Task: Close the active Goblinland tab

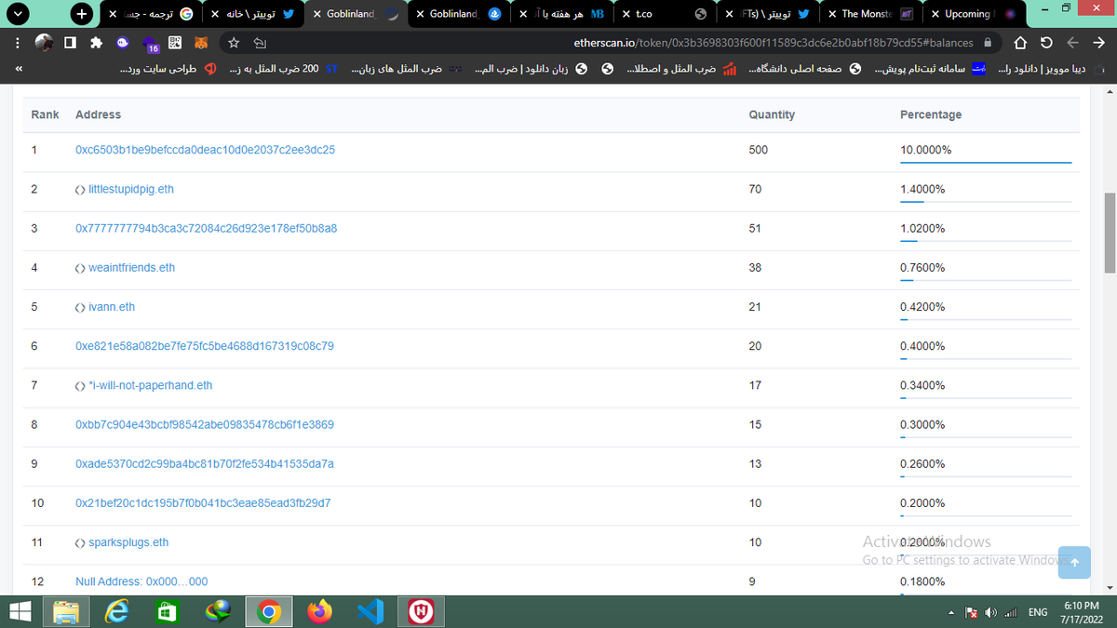Action: (x=319, y=14)
